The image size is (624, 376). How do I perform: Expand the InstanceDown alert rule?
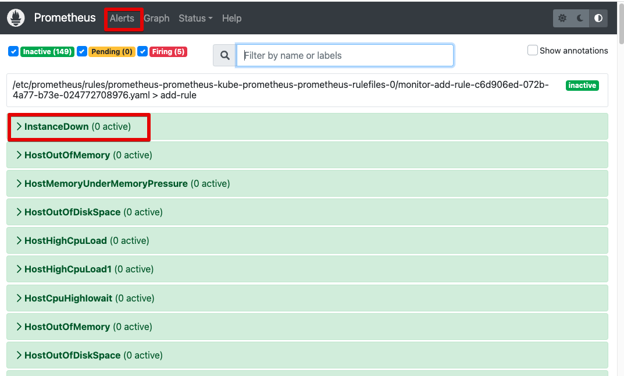point(307,127)
